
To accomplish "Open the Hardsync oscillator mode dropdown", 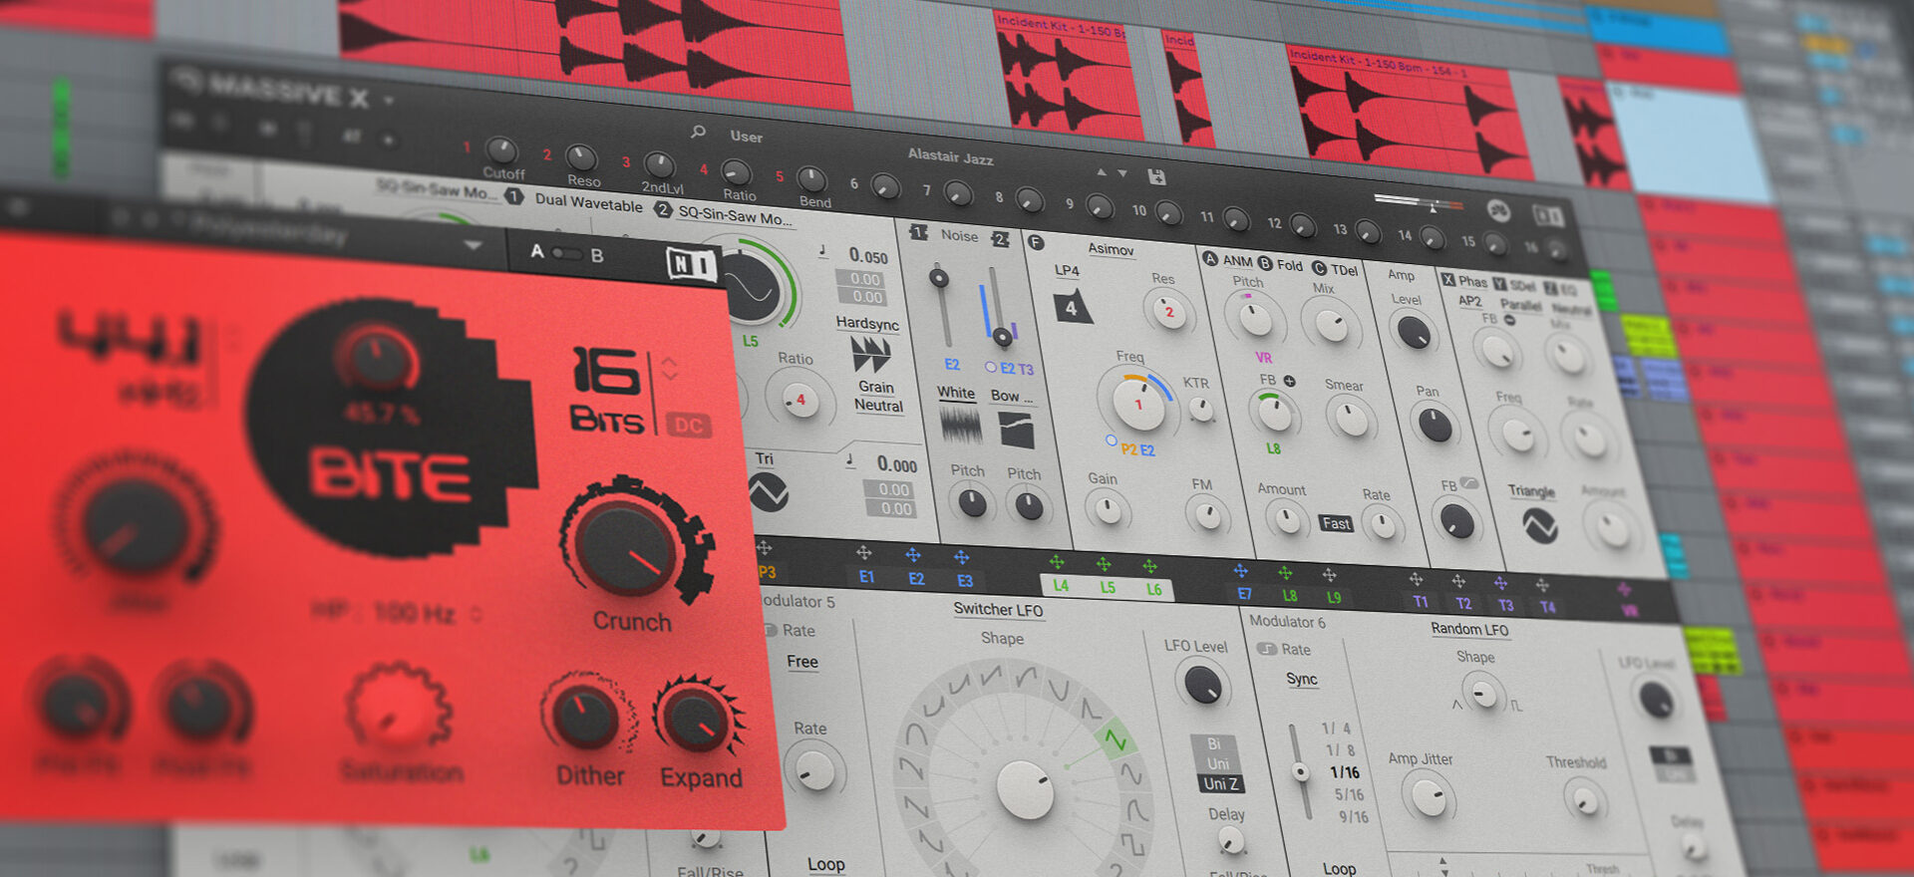I will coord(867,324).
